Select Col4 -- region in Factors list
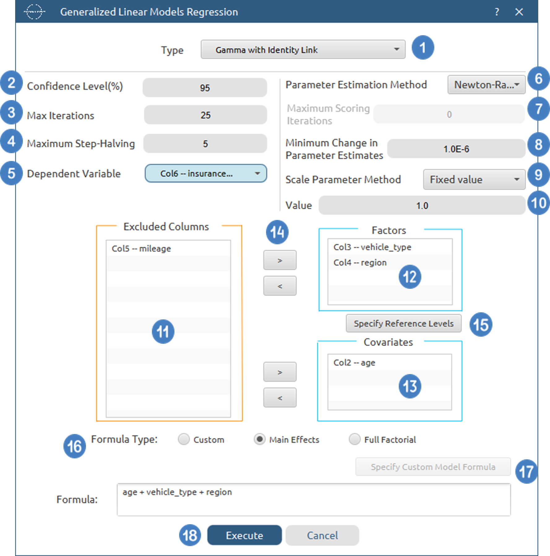 point(390,262)
